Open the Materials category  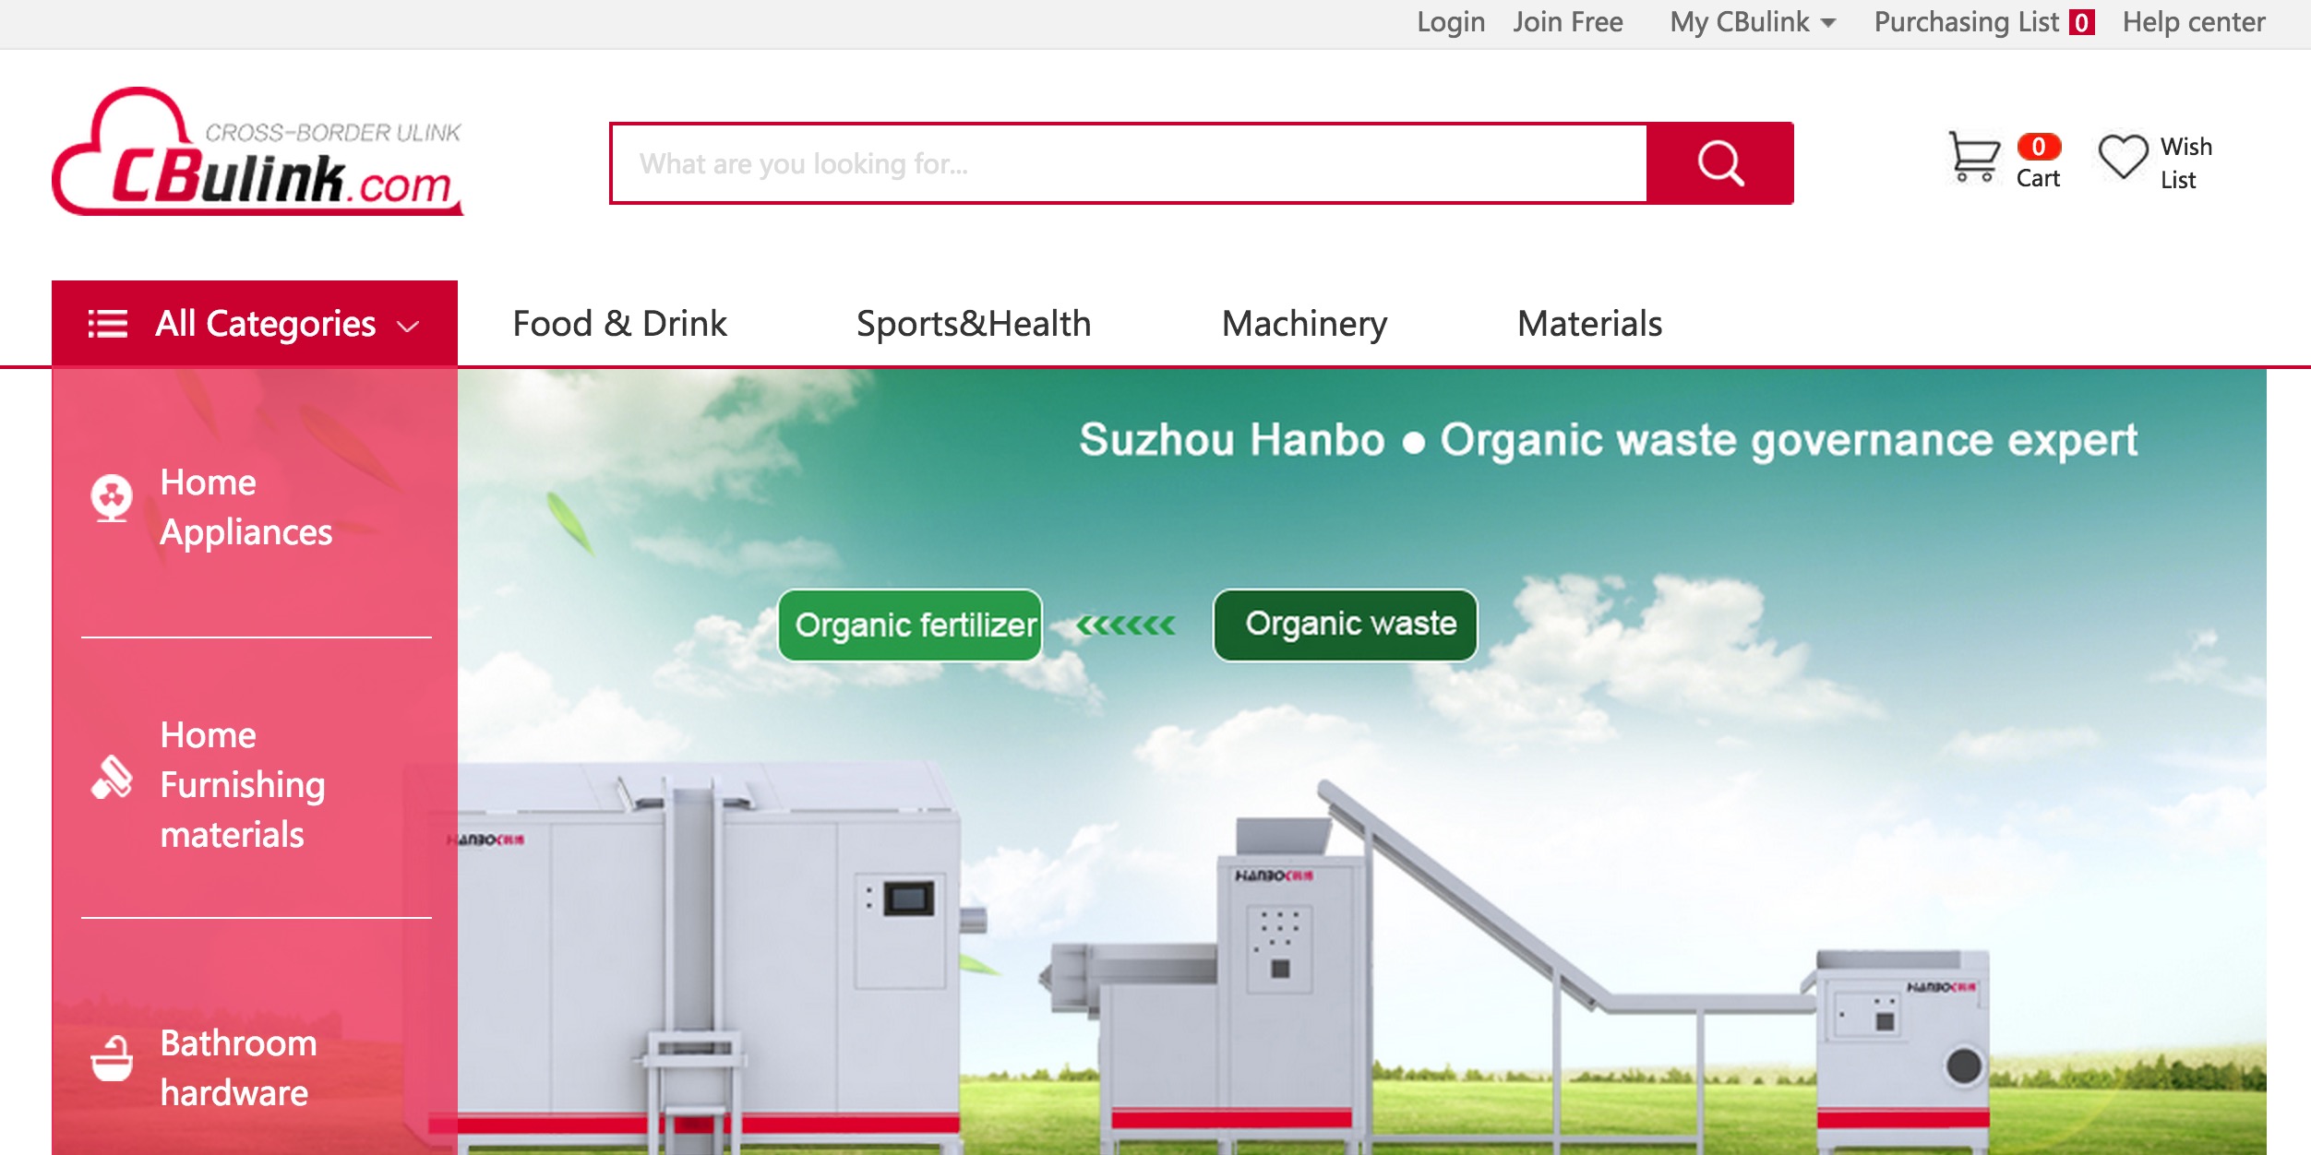1589,324
